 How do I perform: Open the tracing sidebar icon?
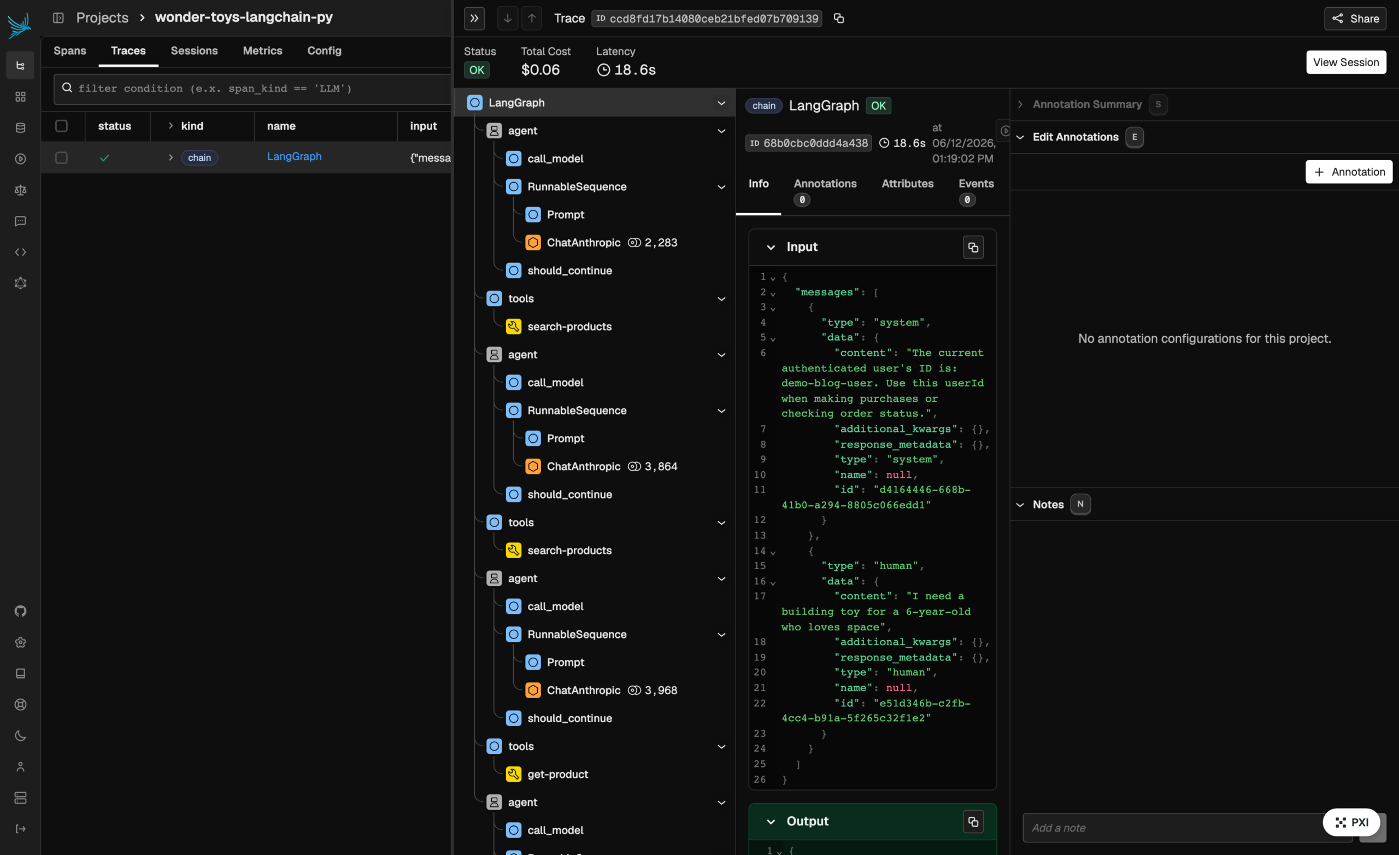tap(20, 66)
